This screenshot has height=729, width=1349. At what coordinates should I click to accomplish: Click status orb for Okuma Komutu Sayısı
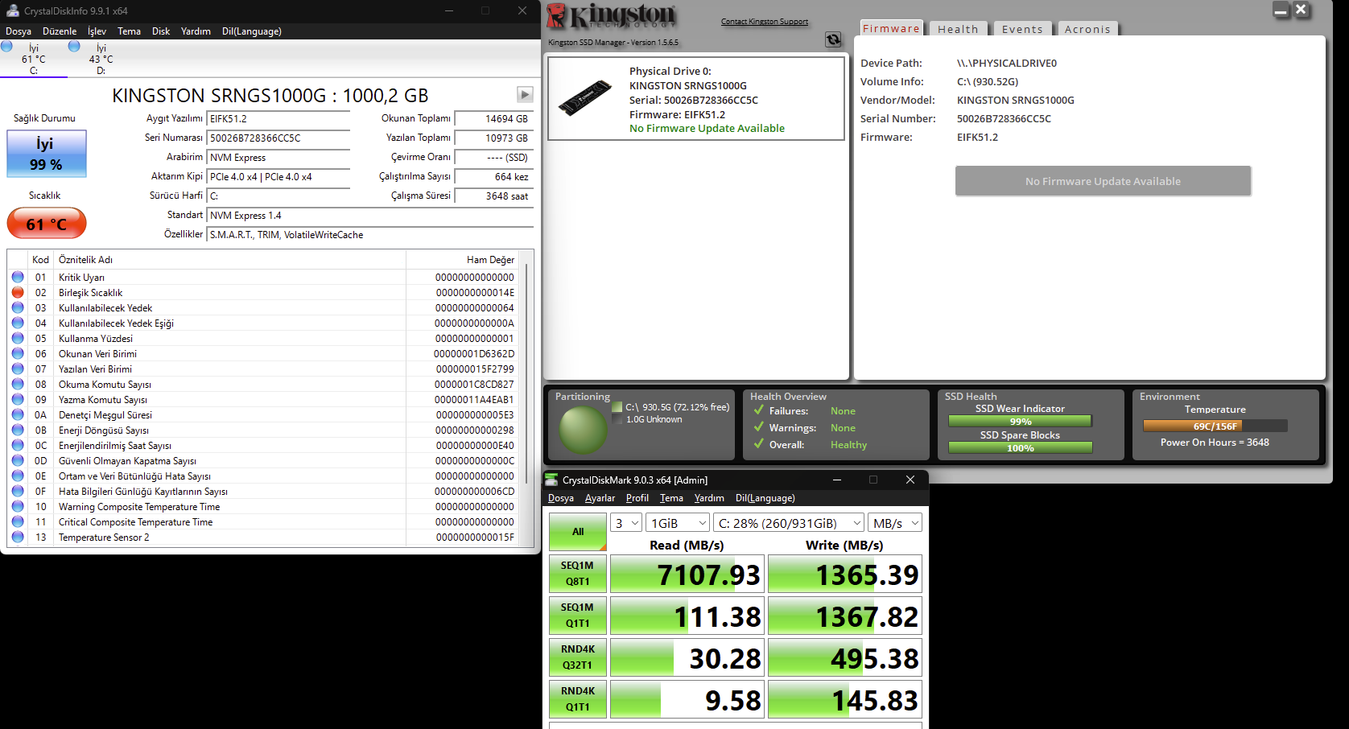click(18, 384)
